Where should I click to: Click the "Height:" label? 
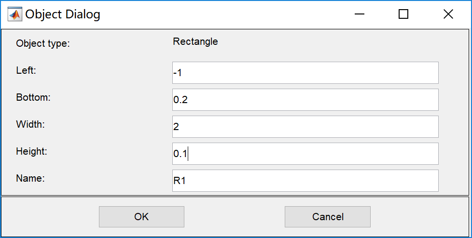[x=32, y=151]
